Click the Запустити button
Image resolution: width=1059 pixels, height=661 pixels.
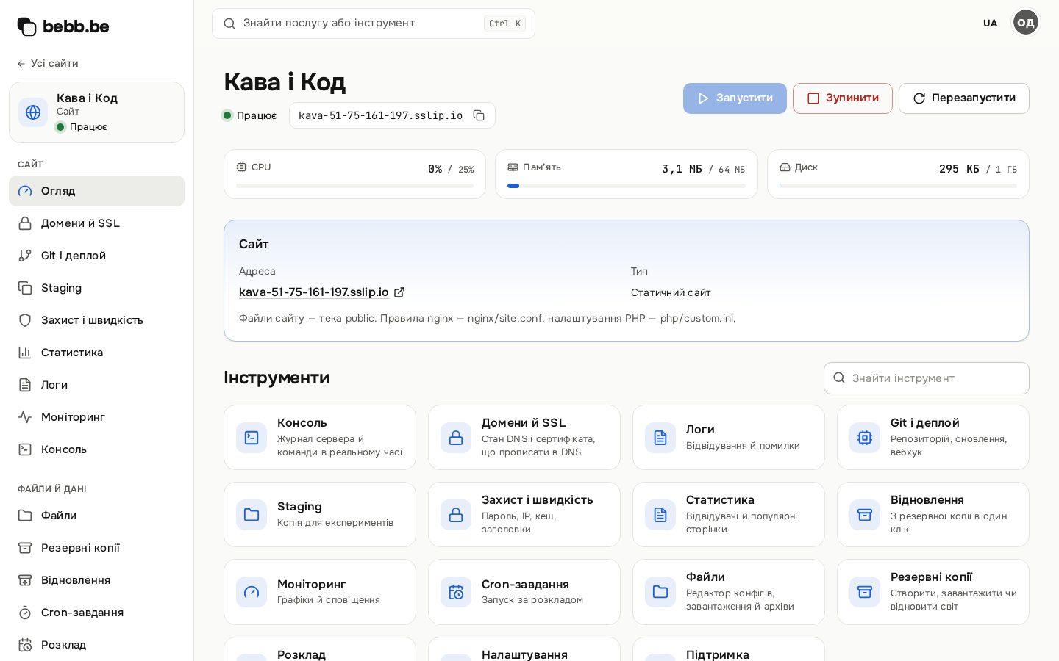735,98
